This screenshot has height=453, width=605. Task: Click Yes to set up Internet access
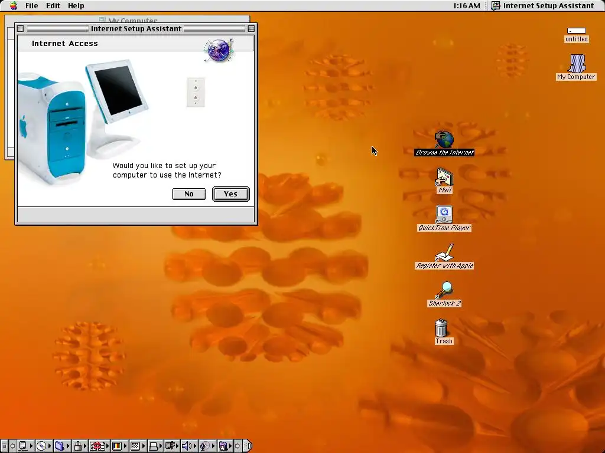pyautogui.click(x=231, y=193)
